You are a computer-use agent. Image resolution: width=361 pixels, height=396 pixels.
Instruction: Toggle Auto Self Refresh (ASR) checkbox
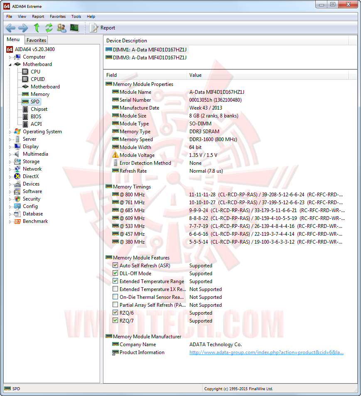(115, 265)
